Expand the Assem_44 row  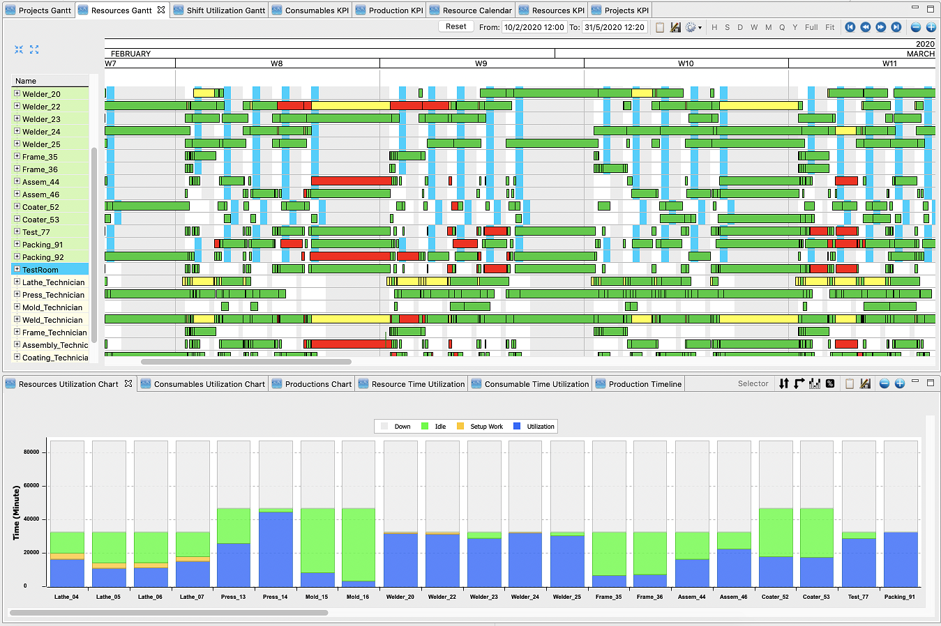tap(17, 181)
